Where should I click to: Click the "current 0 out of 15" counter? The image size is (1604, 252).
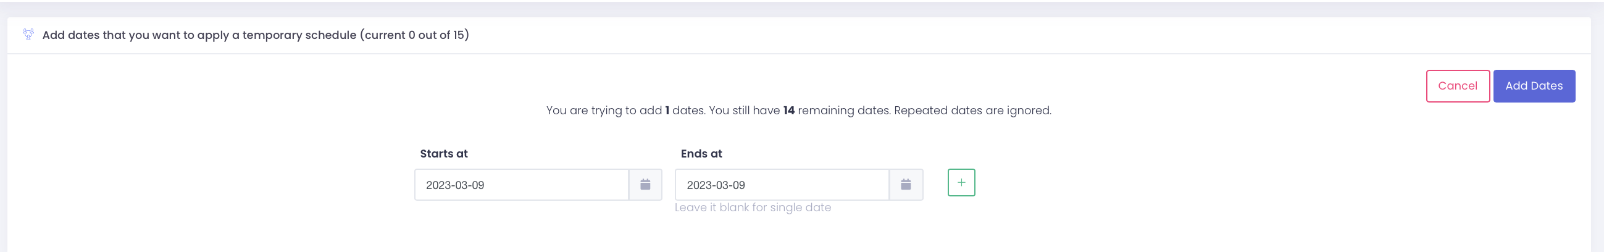(414, 35)
